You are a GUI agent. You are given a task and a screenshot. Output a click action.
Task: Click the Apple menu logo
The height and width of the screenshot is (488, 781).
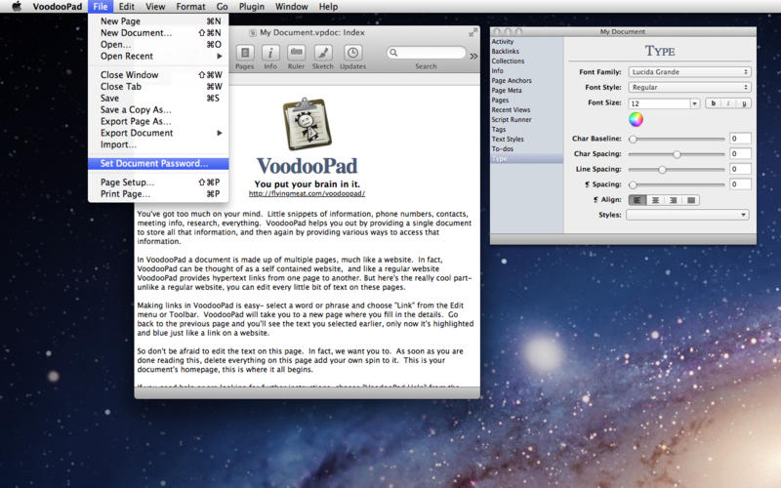pos(17,6)
